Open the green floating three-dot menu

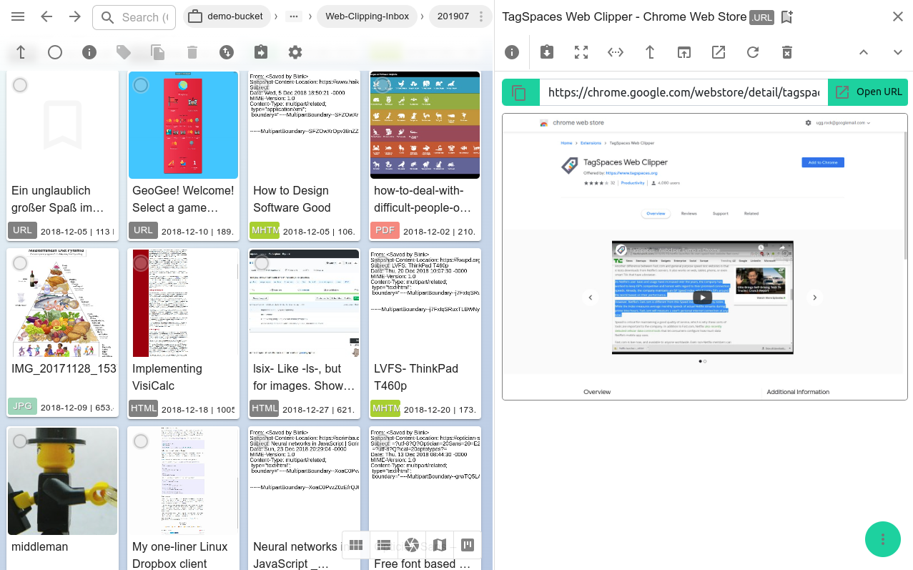[883, 539]
